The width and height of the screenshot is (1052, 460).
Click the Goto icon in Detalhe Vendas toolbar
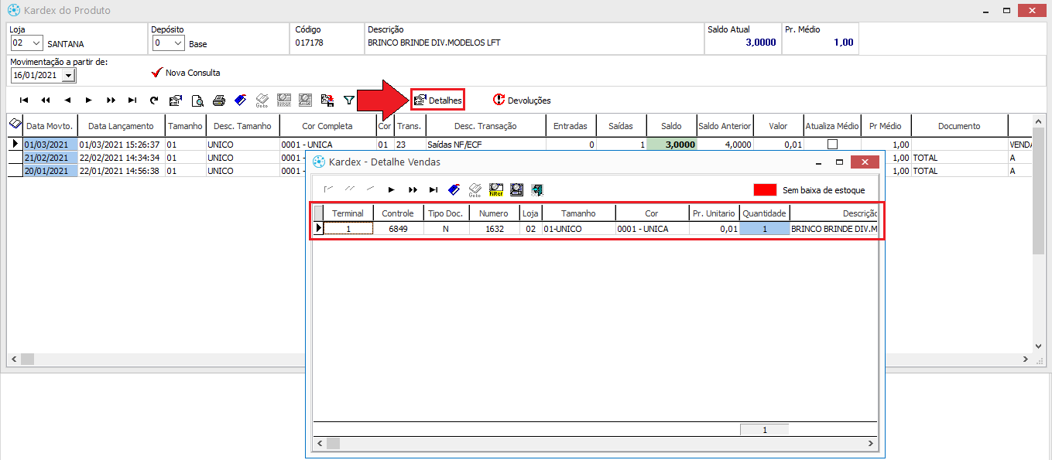[475, 189]
